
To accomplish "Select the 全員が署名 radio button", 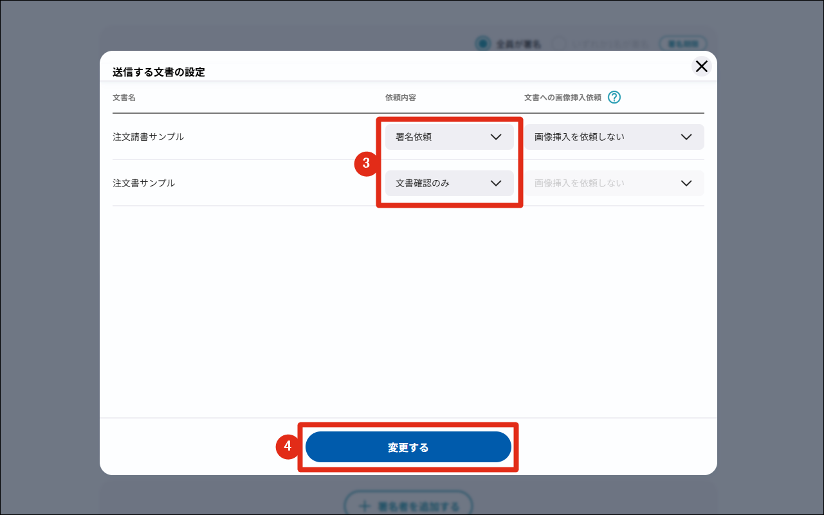I will point(482,44).
